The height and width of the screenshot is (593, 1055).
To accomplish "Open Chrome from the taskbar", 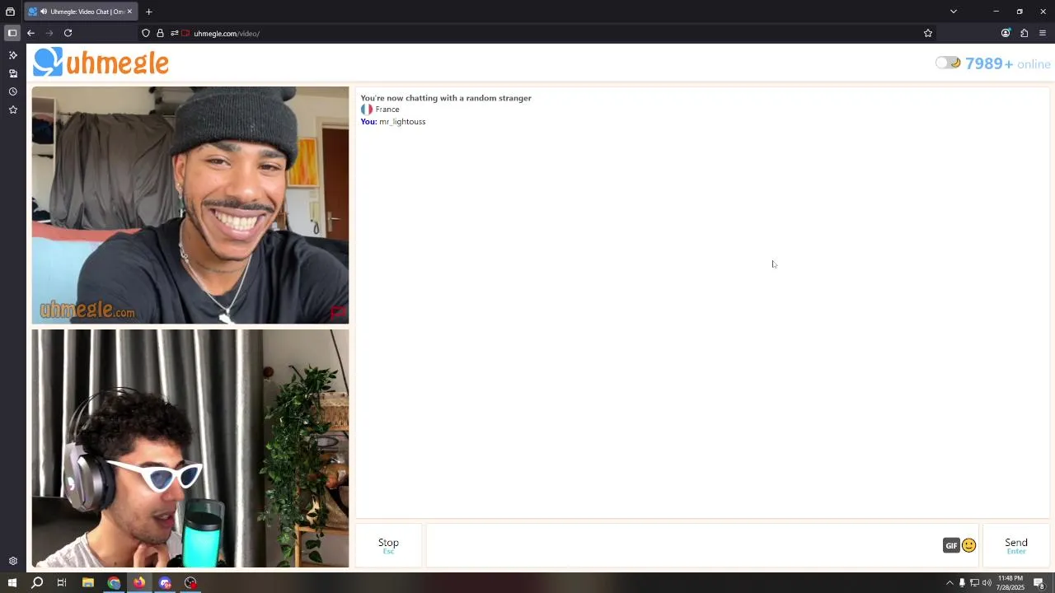I will click(114, 583).
